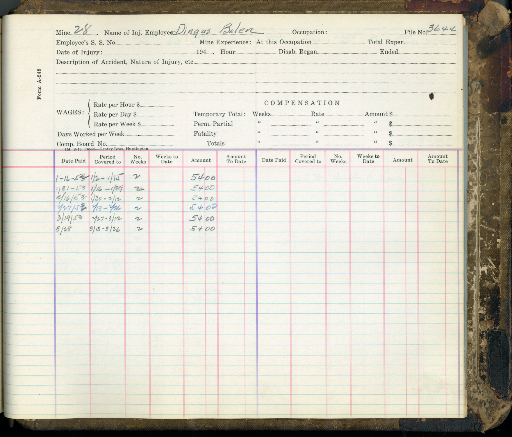Click the left 'Period Covered to' column header
The height and width of the screenshot is (437, 512).
tap(108, 159)
